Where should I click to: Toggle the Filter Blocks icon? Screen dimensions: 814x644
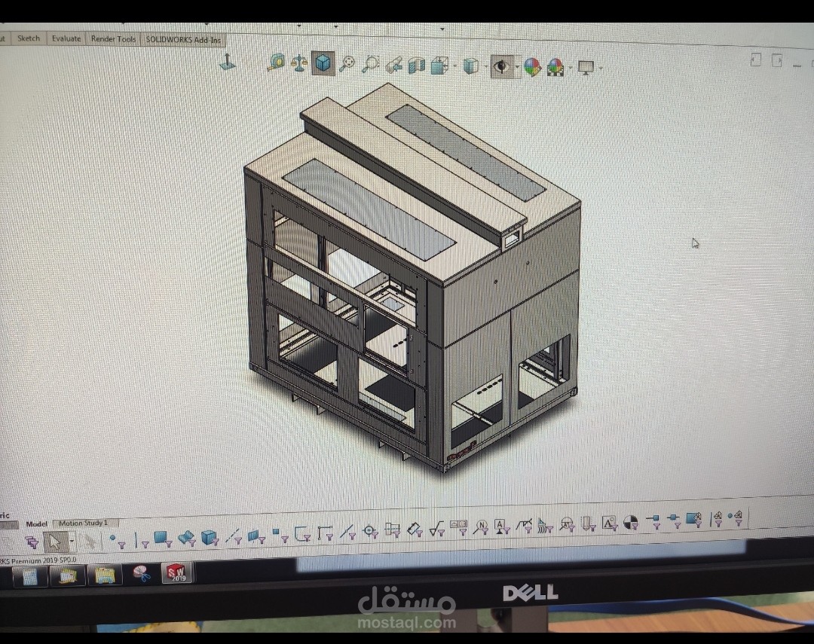coord(610,523)
